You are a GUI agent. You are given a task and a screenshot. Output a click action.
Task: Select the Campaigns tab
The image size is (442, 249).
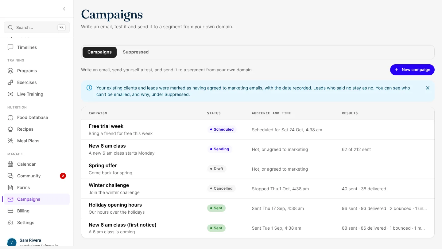point(99,52)
